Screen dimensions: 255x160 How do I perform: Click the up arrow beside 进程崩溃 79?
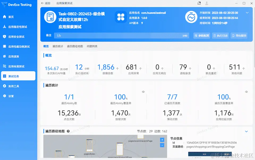tap(190, 69)
